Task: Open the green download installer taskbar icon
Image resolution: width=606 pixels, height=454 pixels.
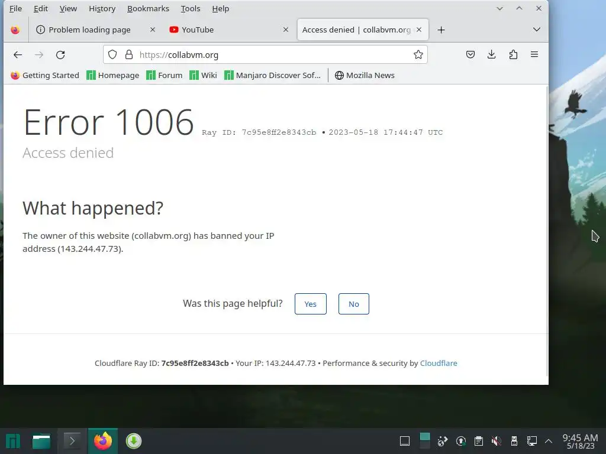Action: tap(134, 441)
